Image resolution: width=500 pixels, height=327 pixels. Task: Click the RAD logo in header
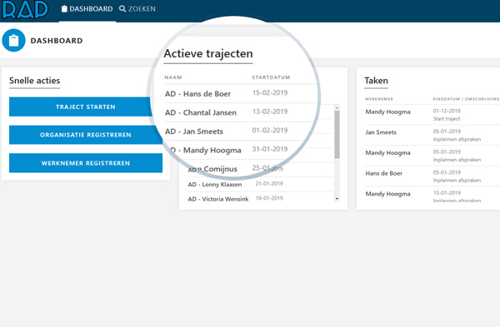pos(25,9)
